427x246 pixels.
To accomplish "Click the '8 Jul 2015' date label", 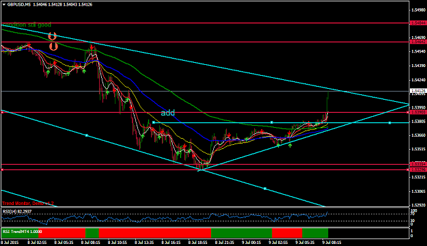I will click(x=10, y=242).
